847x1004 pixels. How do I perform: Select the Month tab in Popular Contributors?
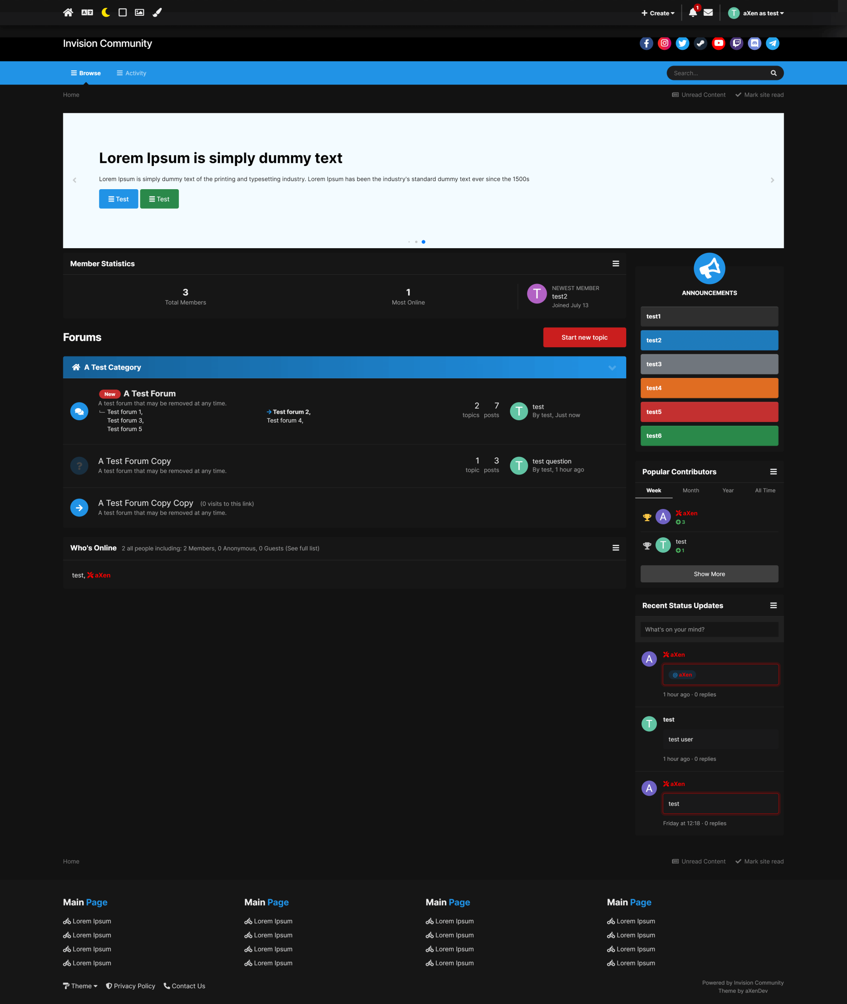point(690,490)
